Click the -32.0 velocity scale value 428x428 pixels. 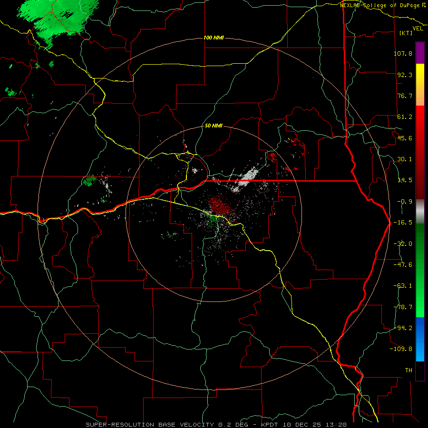tap(403, 244)
